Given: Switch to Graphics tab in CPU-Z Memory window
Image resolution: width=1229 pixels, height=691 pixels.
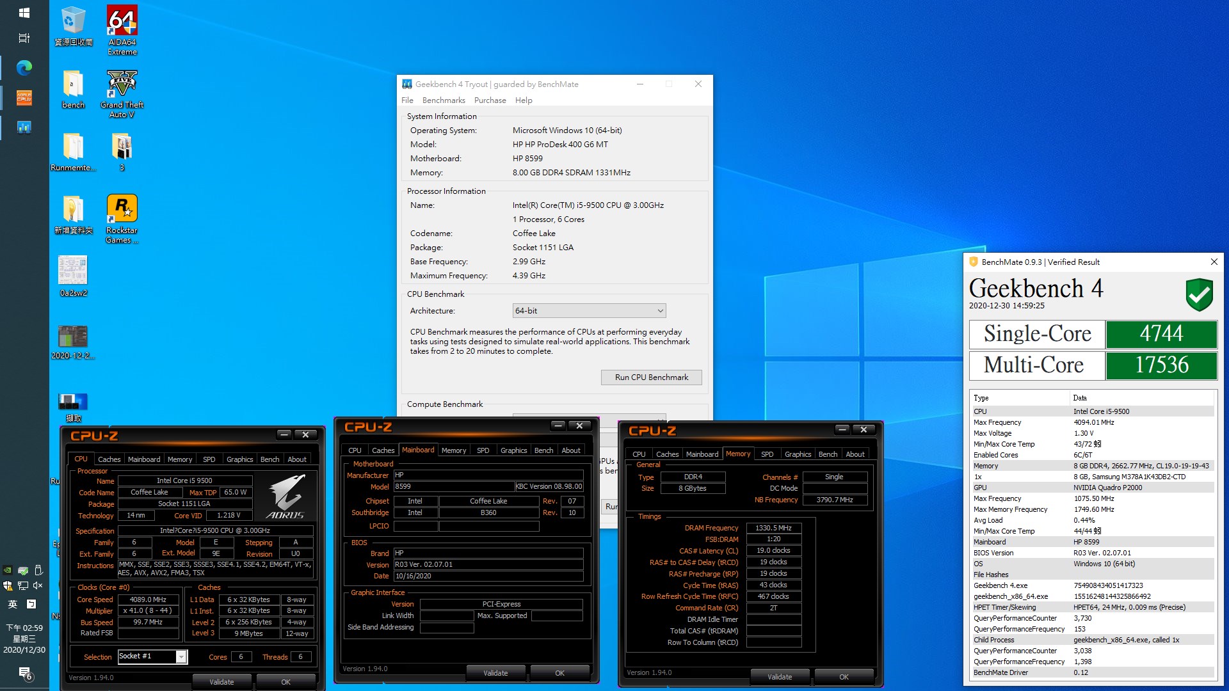Looking at the screenshot, I should point(798,454).
